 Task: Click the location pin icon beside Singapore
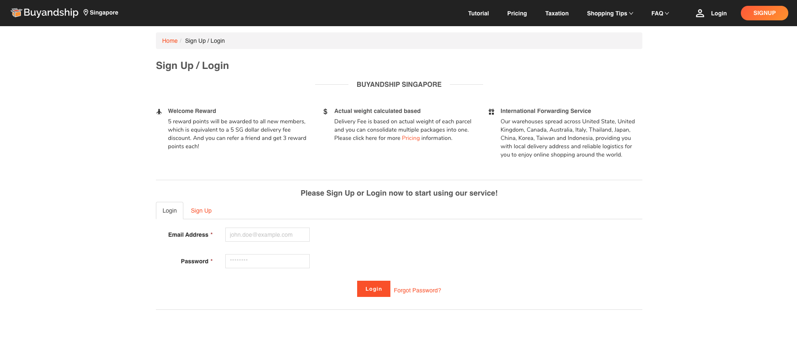point(86,12)
